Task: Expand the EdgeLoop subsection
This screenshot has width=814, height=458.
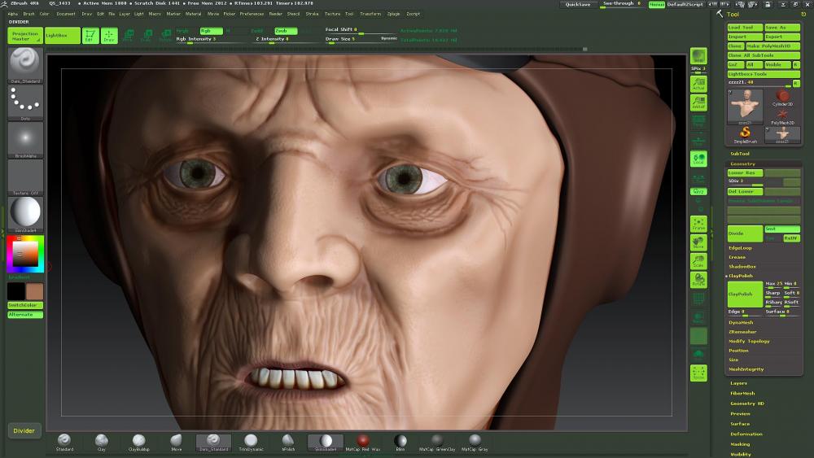Action: pos(740,248)
